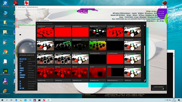Open Task View on the taskbar
182x102 pixels.
(11, 100)
